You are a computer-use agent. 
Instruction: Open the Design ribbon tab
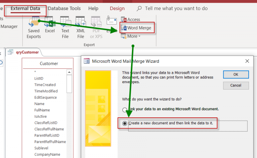(x=117, y=8)
